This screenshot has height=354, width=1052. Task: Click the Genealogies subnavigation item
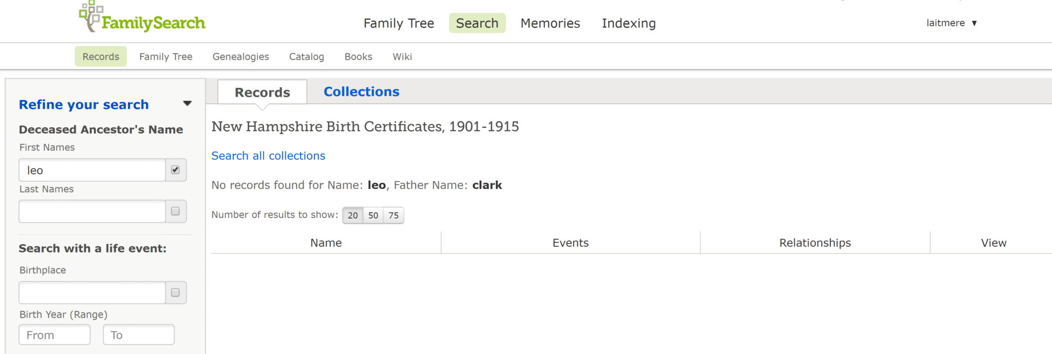pyautogui.click(x=241, y=57)
